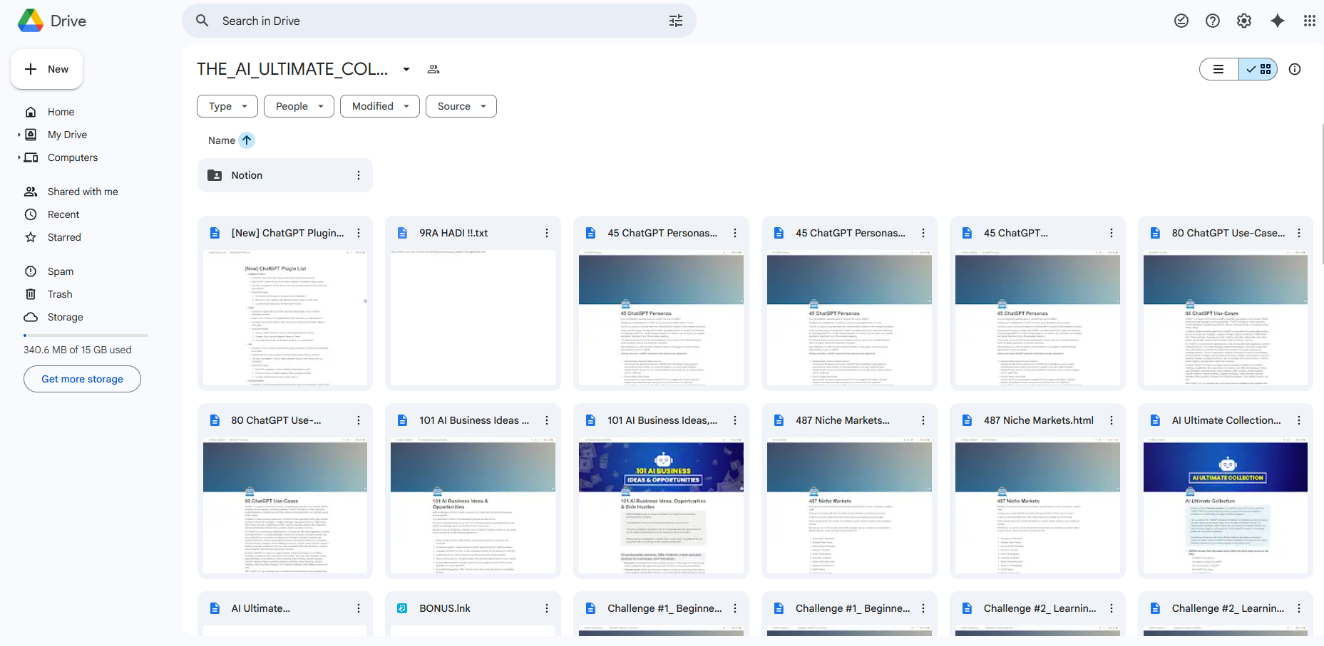The width and height of the screenshot is (1324, 646).
Task: Open My Drive in sidebar
Action: 67,135
